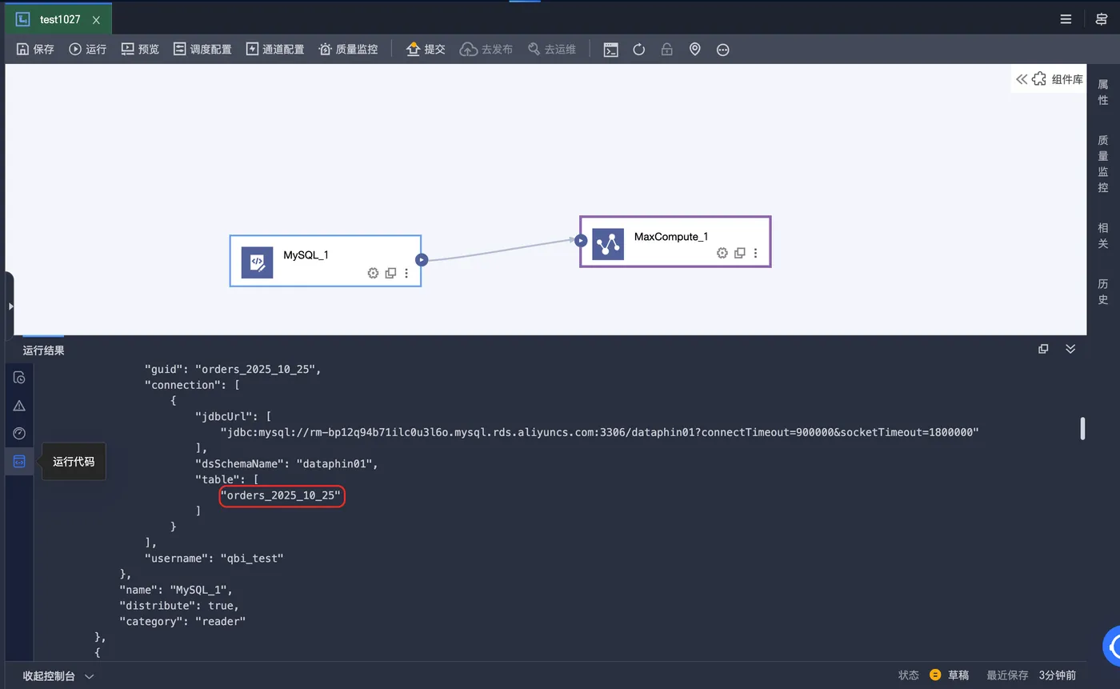Click the location pin icon in toolbar
The width and height of the screenshot is (1120, 689).
(x=694, y=50)
